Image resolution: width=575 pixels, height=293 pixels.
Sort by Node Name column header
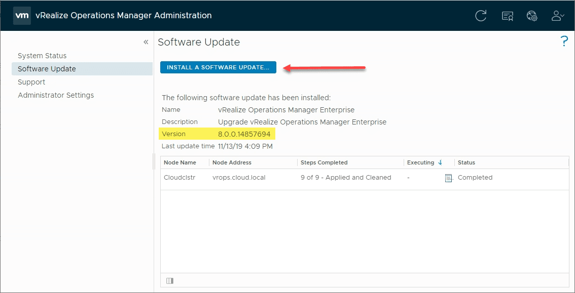coord(179,162)
